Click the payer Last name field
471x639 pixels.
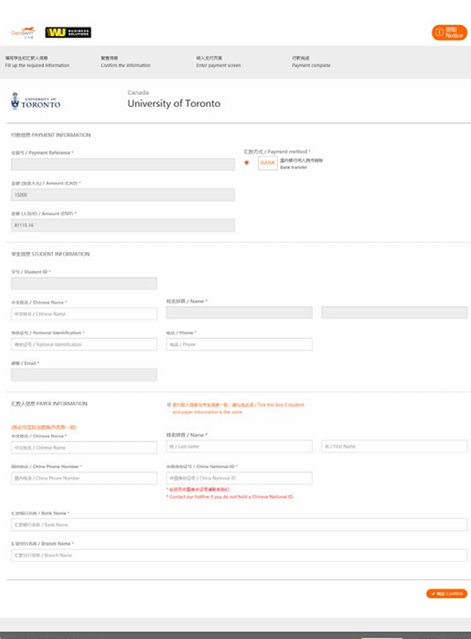click(239, 446)
